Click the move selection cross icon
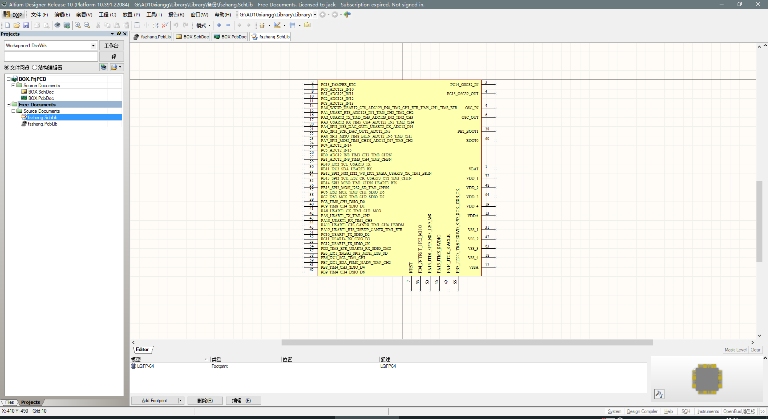The height and width of the screenshot is (419, 768). pos(146,25)
